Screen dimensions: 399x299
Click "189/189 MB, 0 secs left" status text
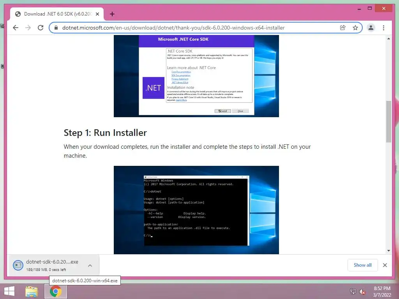pyautogui.click(x=46, y=269)
